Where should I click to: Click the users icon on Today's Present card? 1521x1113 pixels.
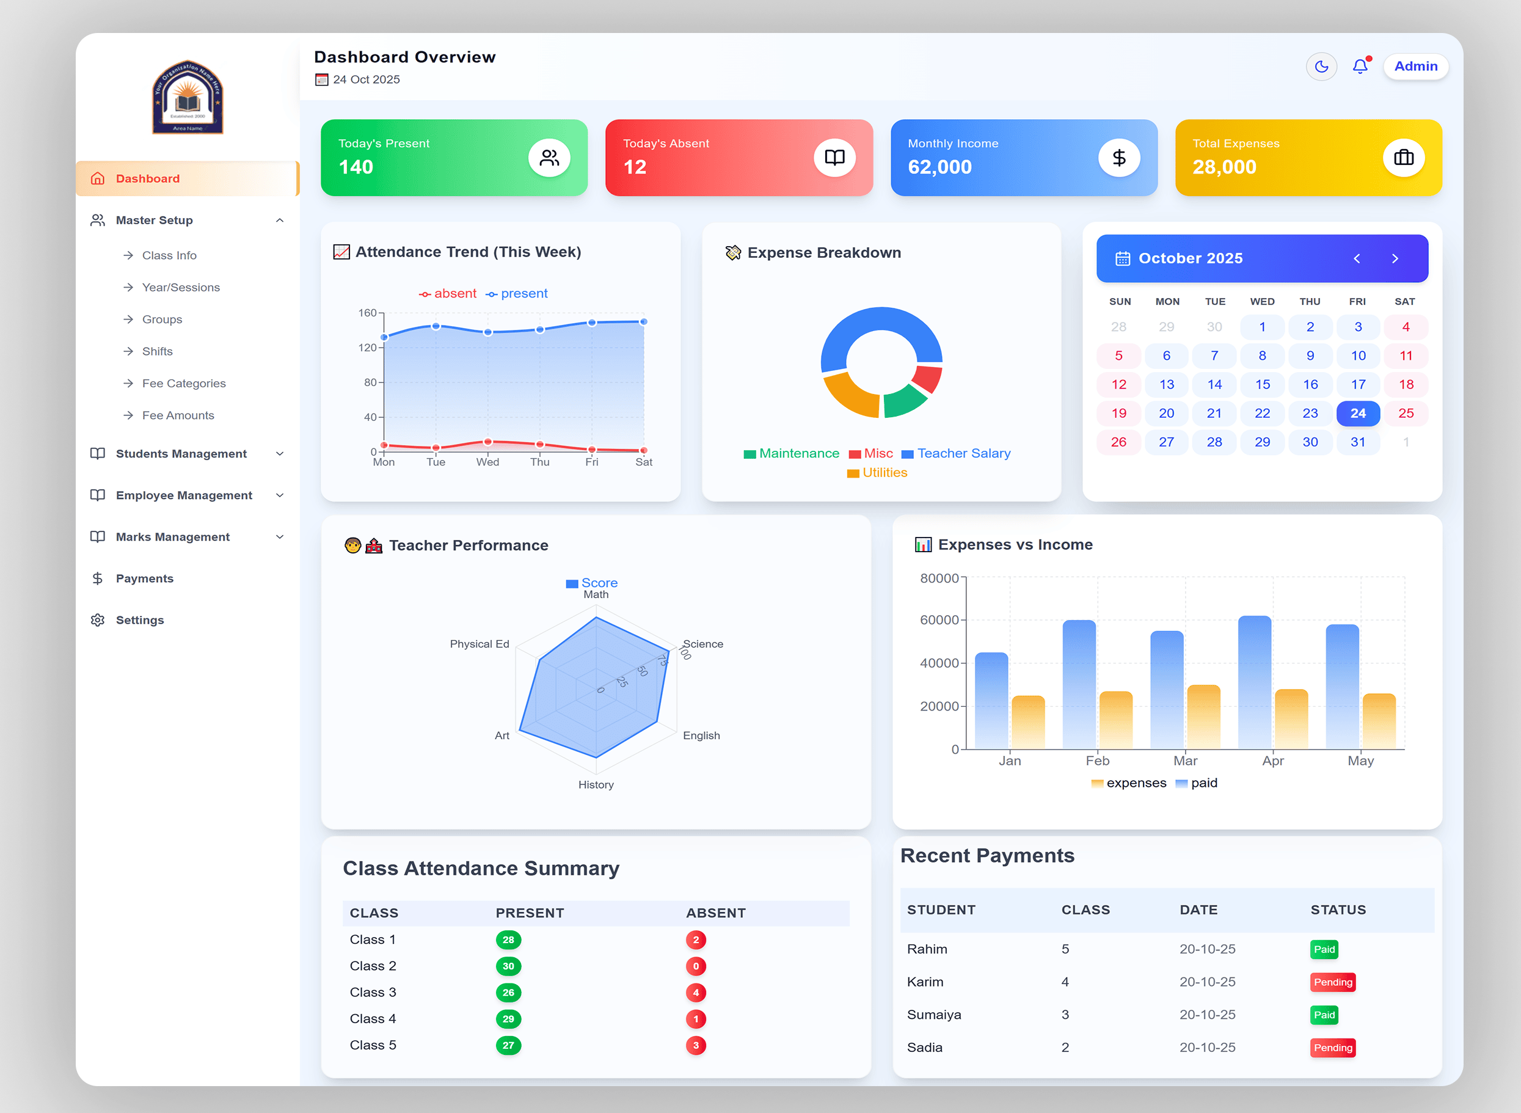click(549, 158)
